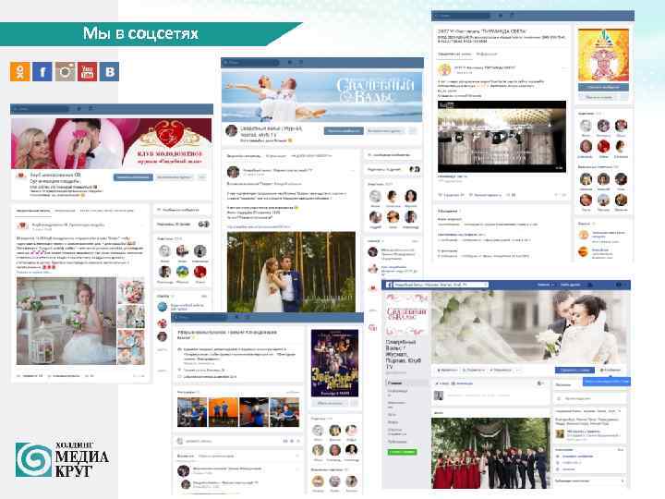Click the VK header search field in Клуб молодоженов window
The width and height of the screenshot is (665, 499).
click(41, 109)
